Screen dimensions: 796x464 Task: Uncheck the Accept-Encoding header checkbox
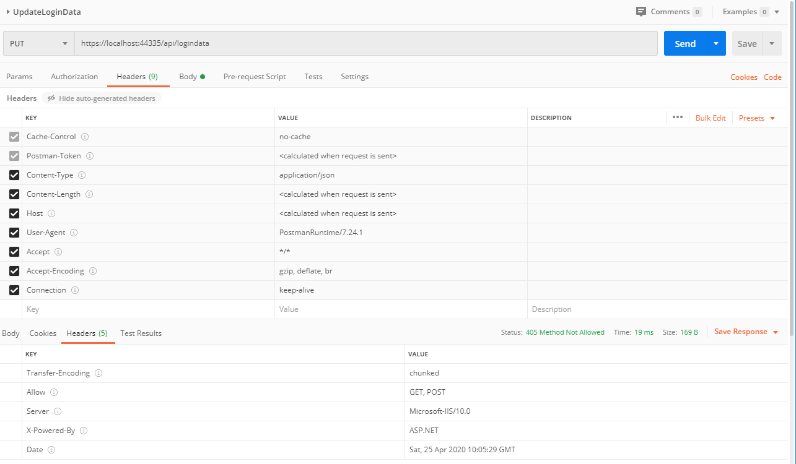pyautogui.click(x=14, y=271)
